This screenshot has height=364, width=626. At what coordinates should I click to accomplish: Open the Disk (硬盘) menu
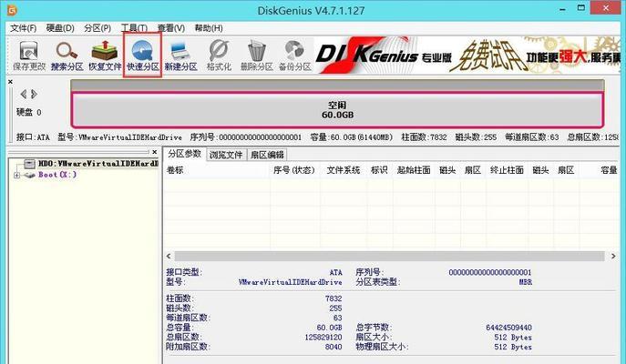point(60,28)
